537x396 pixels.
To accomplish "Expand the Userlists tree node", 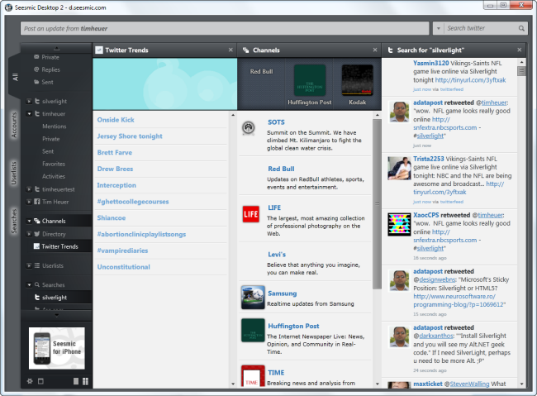I will tap(29, 265).
